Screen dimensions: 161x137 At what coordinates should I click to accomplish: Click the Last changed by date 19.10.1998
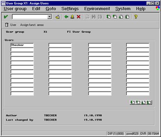(x=93, y=120)
